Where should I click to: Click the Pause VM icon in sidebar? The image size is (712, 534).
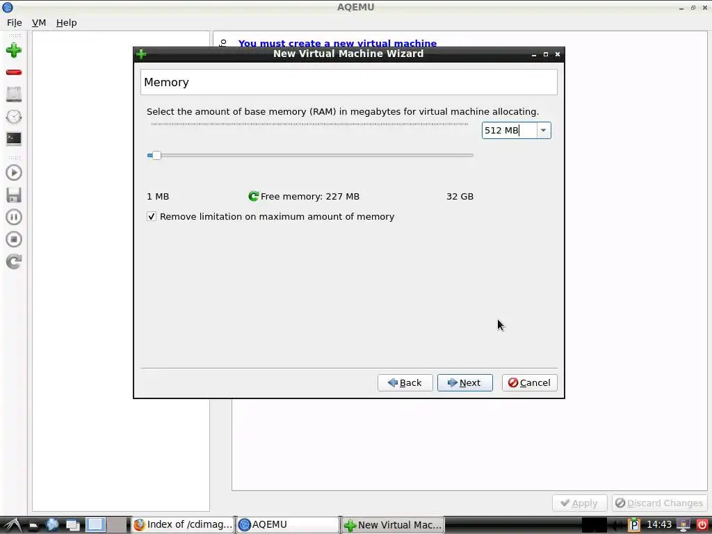click(14, 217)
